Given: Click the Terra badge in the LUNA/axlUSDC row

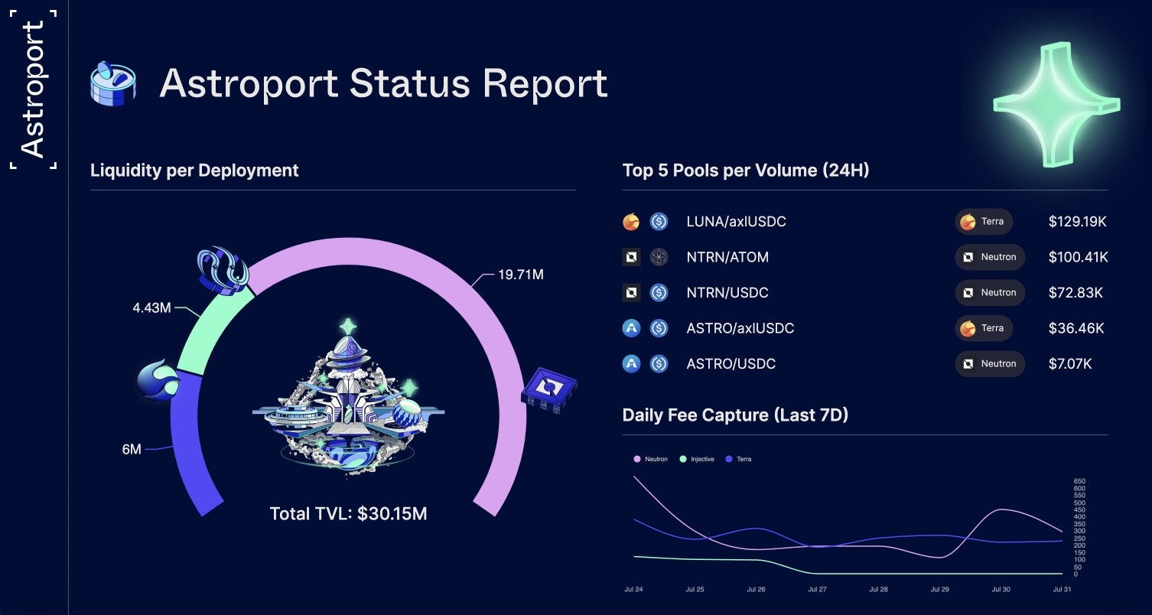Looking at the screenshot, I should 984,222.
